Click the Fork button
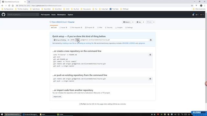 [x=149, y=22]
